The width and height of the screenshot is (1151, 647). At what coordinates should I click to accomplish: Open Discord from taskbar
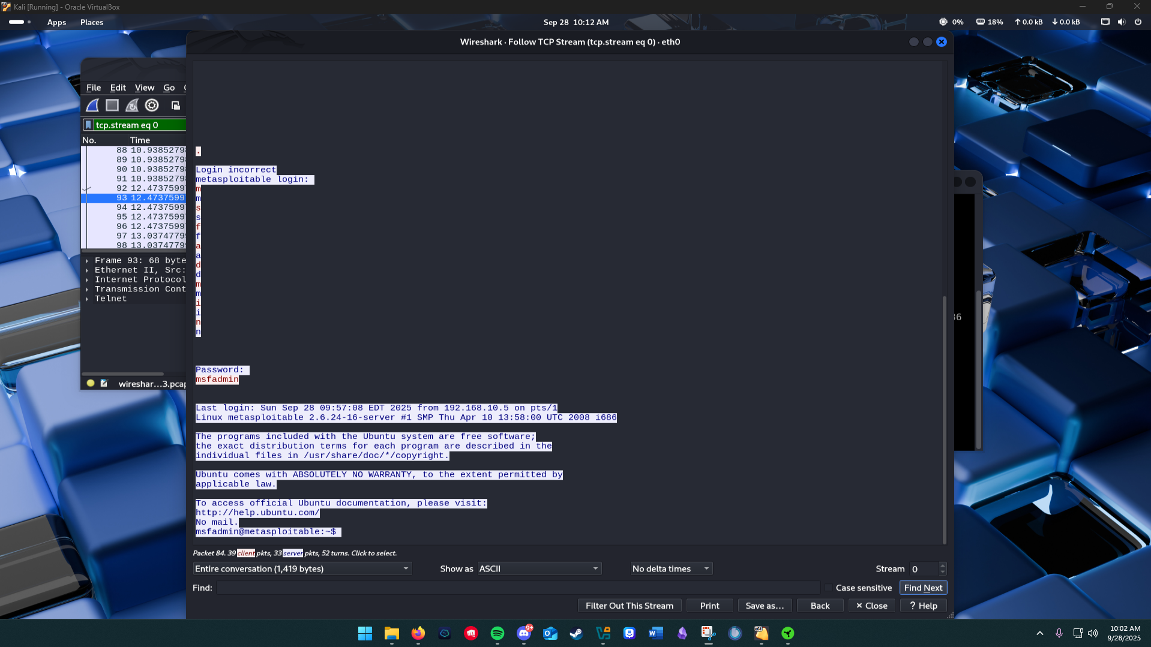(x=524, y=633)
